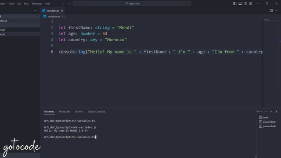Image resolution: width=281 pixels, height=158 pixels.
Task: Create a new terminal with plus icon
Action: [258, 111]
